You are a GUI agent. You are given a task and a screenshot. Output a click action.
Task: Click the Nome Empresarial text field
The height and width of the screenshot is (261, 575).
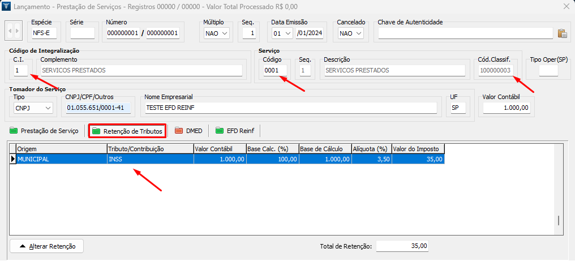[291, 108]
